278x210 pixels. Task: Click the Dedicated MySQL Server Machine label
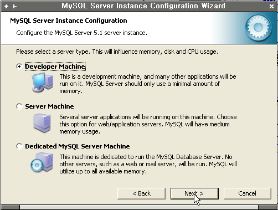pyautogui.click(x=78, y=146)
